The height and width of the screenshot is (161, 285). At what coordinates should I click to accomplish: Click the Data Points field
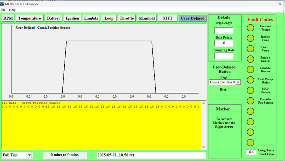(x=224, y=43)
